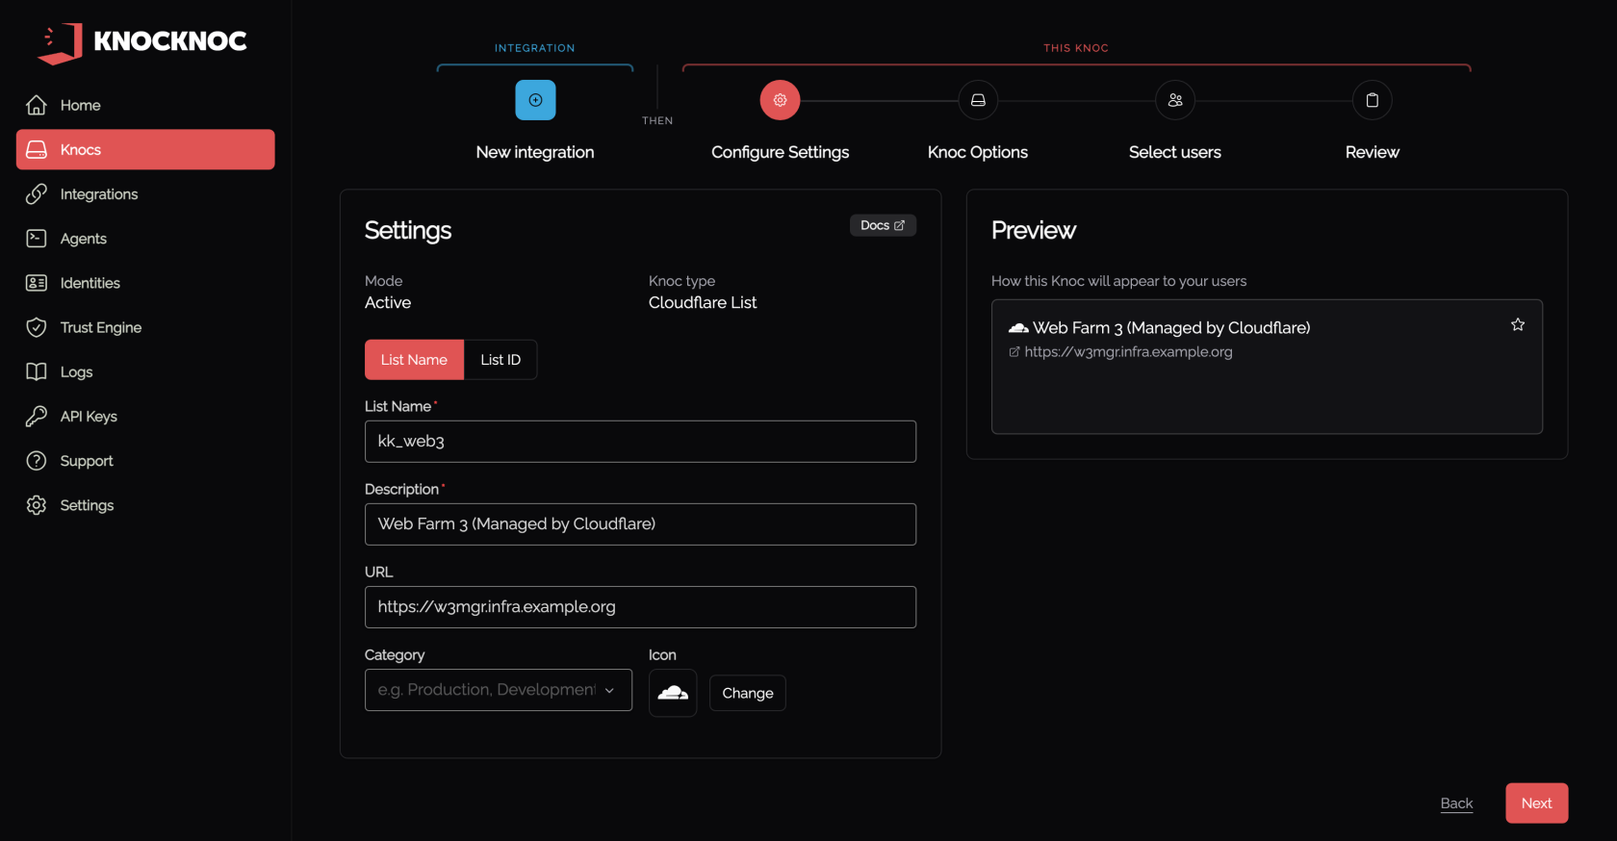Click the Identities card icon
Viewport: 1617px width, 841px height.
pos(37,283)
